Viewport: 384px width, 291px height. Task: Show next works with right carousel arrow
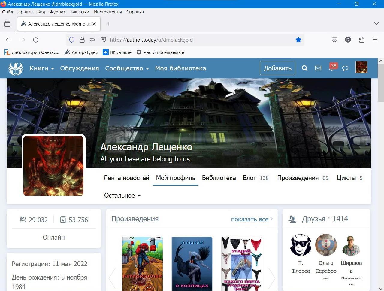pos(272,278)
